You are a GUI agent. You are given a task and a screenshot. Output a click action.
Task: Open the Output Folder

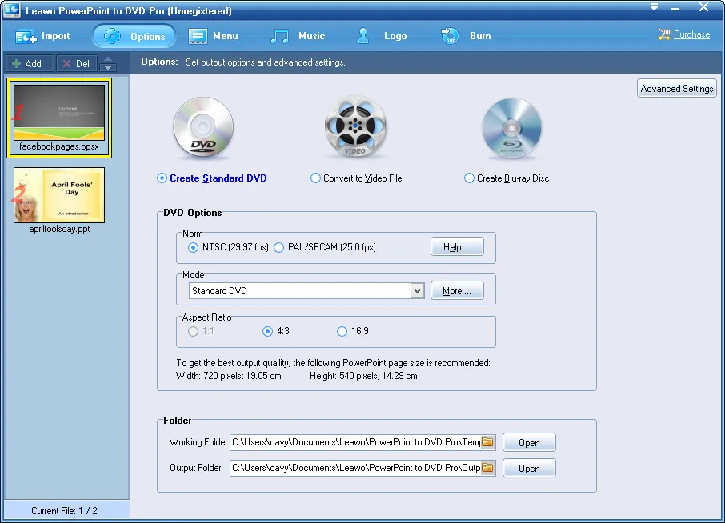(529, 469)
